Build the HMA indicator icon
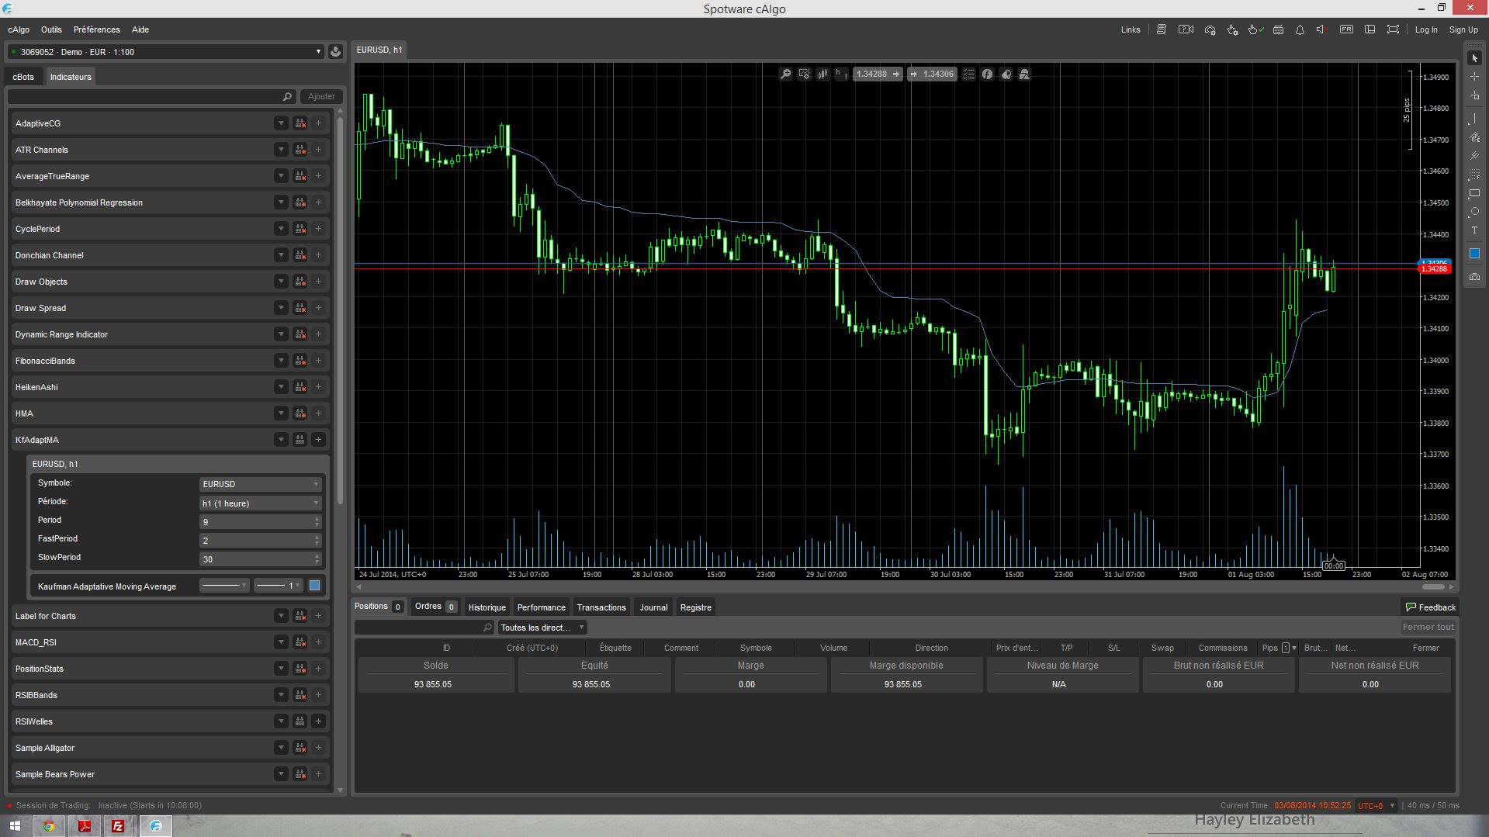1489x837 pixels. click(300, 413)
